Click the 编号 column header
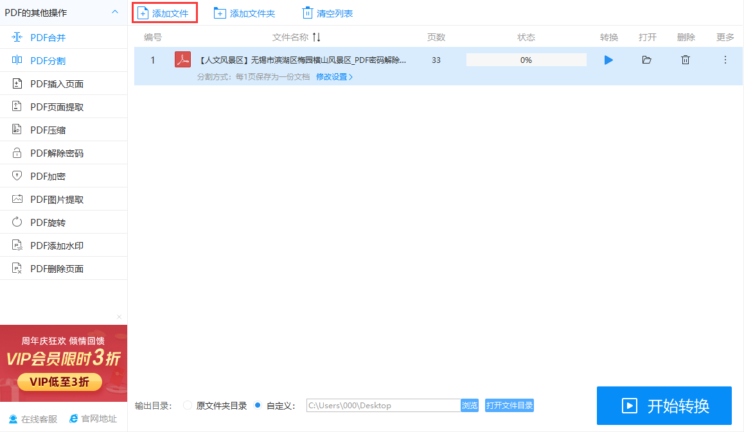 153,37
